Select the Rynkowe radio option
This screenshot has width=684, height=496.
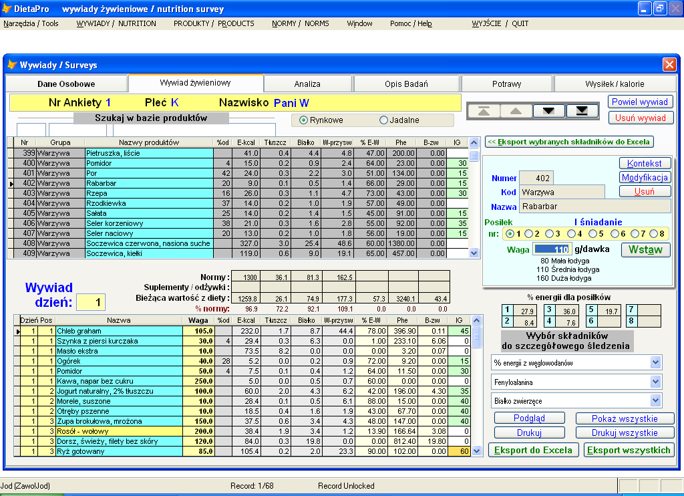304,120
